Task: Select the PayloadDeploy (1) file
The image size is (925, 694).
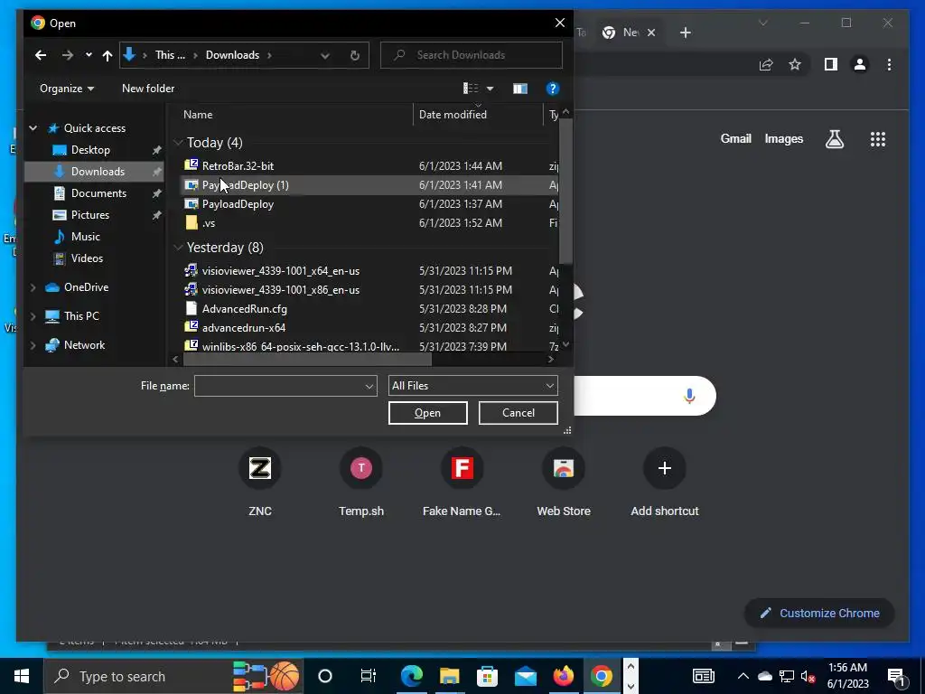Action: [369, 184]
